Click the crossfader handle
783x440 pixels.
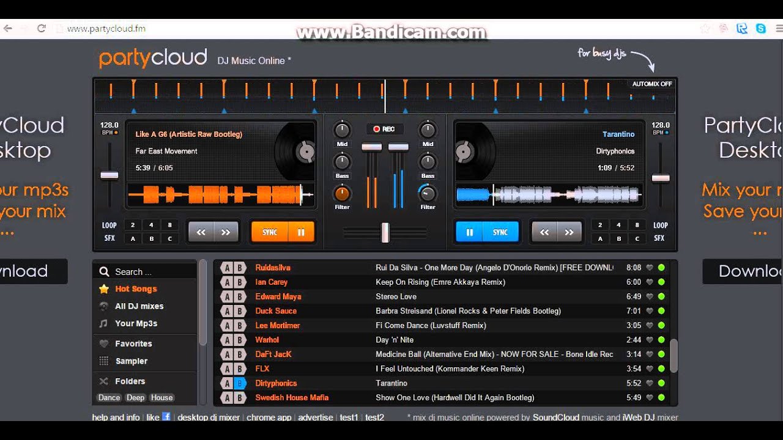[x=385, y=232]
